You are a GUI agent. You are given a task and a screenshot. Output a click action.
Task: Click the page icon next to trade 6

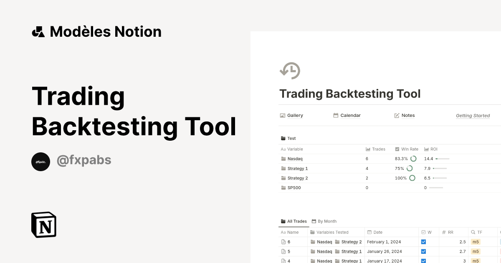283,242
